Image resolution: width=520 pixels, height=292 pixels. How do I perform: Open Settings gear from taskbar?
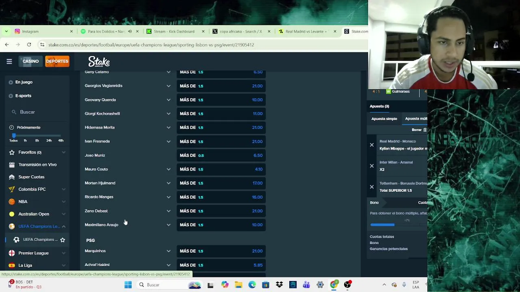pyautogui.click(x=320, y=285)
